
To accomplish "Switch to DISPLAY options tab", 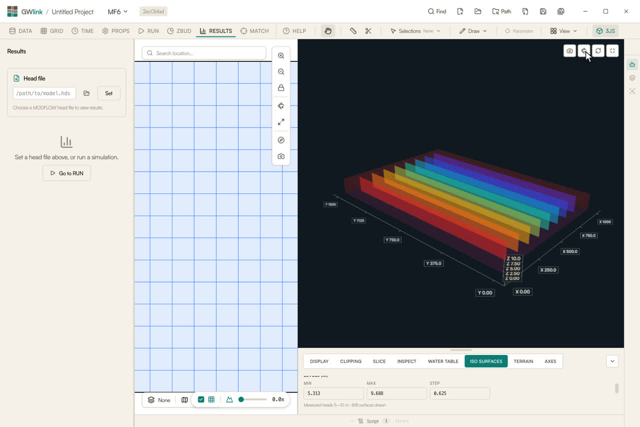I will pyautogui.click(x=319, y=361).
